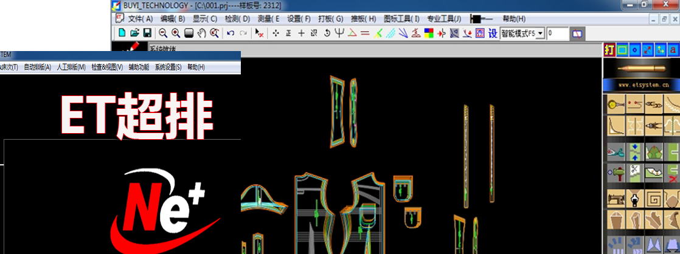Open 自动排版(A) menu in ET超排 window
680x254 pixels.
click(x=37, y=67)
